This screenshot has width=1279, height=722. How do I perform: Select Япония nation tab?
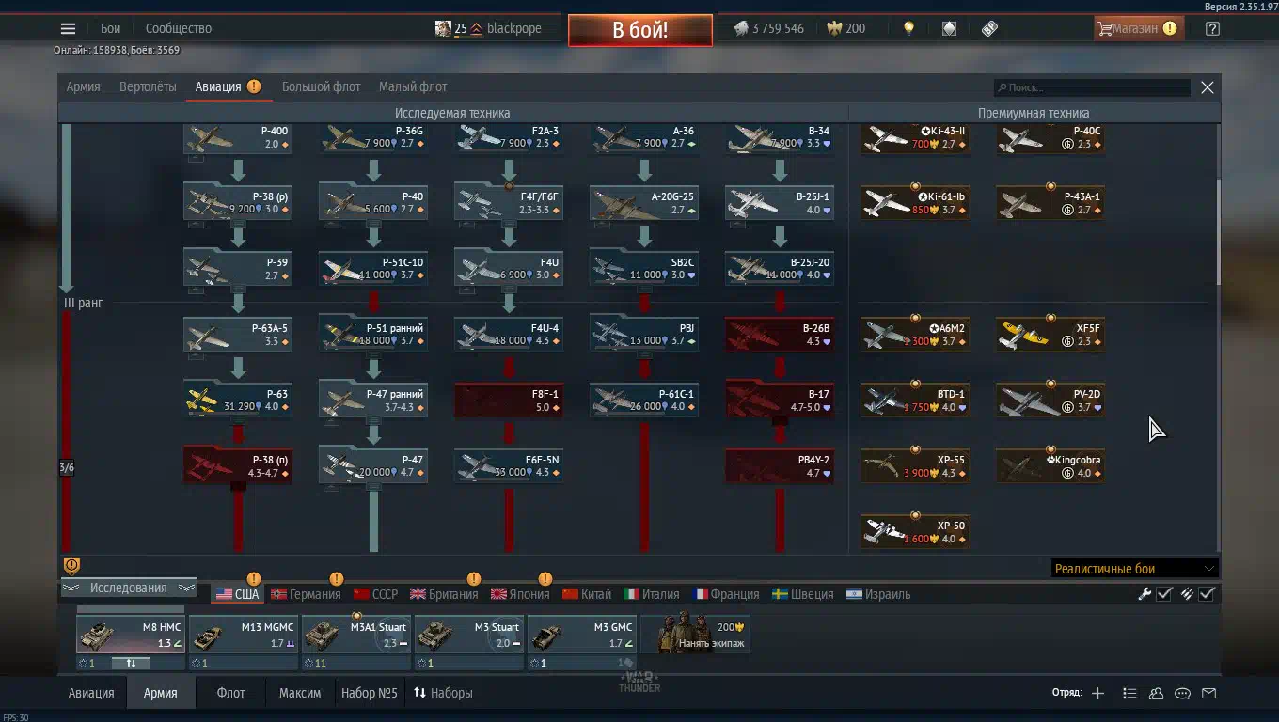520,594
